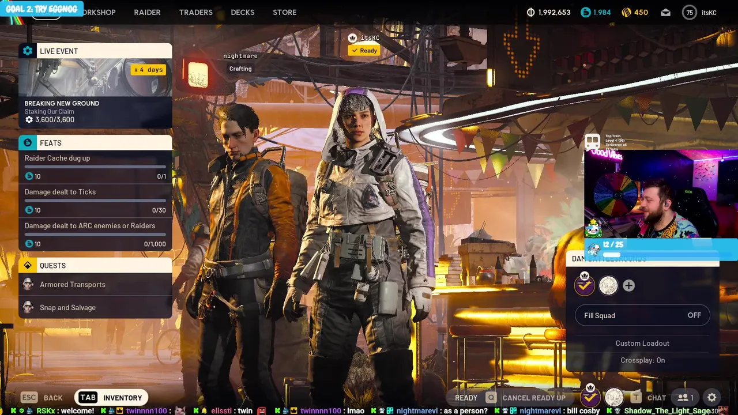This screenshot has width=738, height=415.
Task: Click the crown icon above itsKC nameplate
Action: tap(353, 37)
